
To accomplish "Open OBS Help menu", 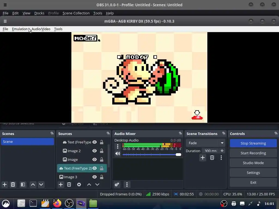I will point(110,13).
